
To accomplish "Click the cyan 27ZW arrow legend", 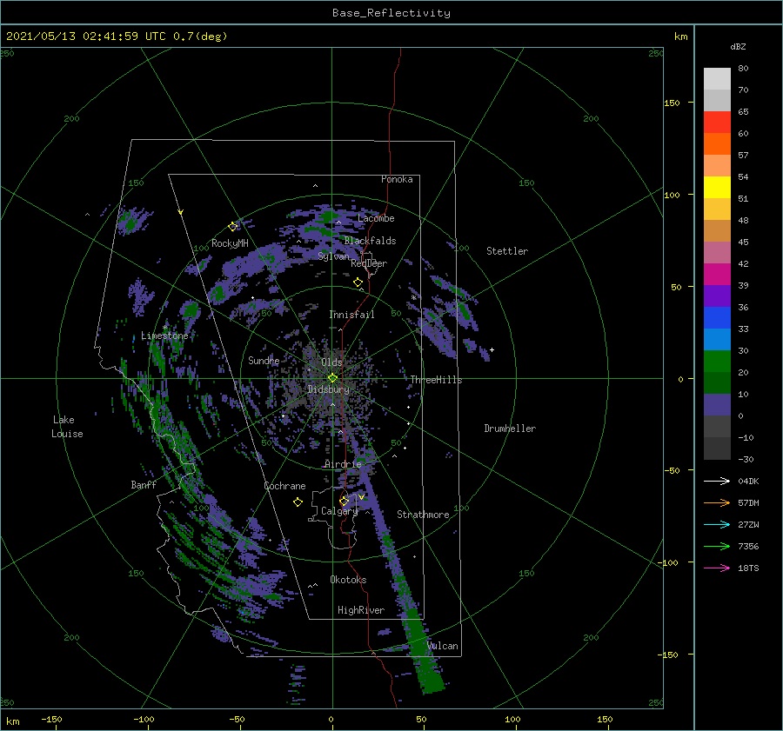I will 717,524.
